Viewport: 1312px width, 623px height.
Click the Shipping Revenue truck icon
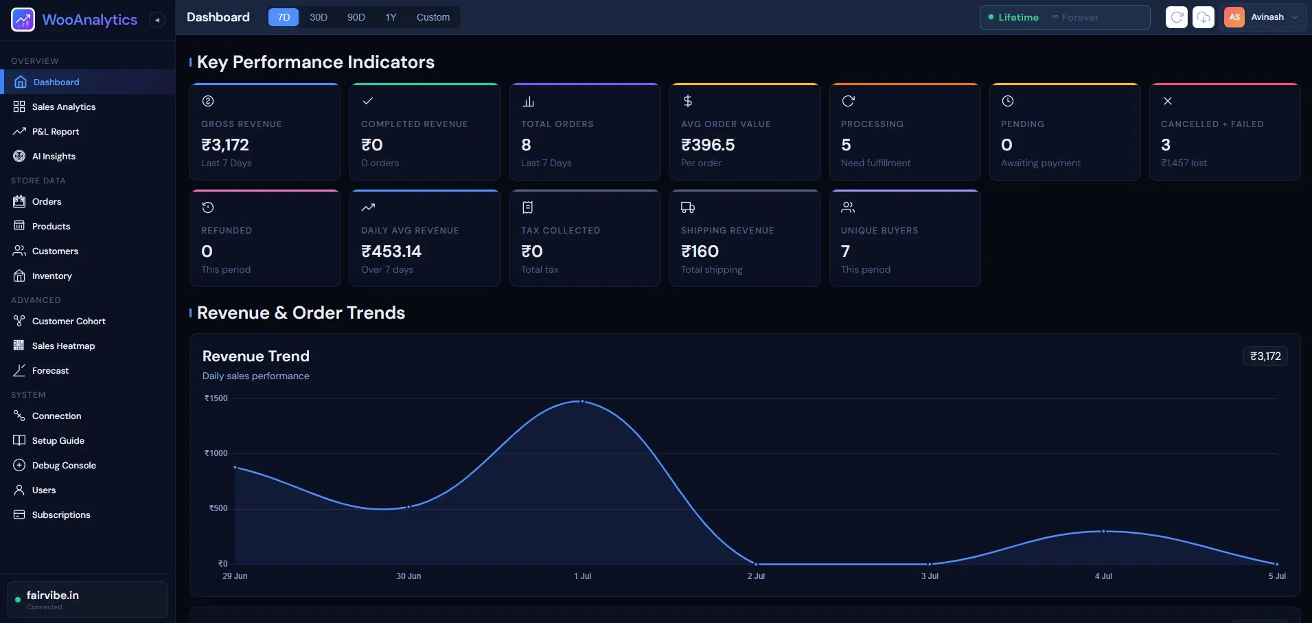point(688,207)
